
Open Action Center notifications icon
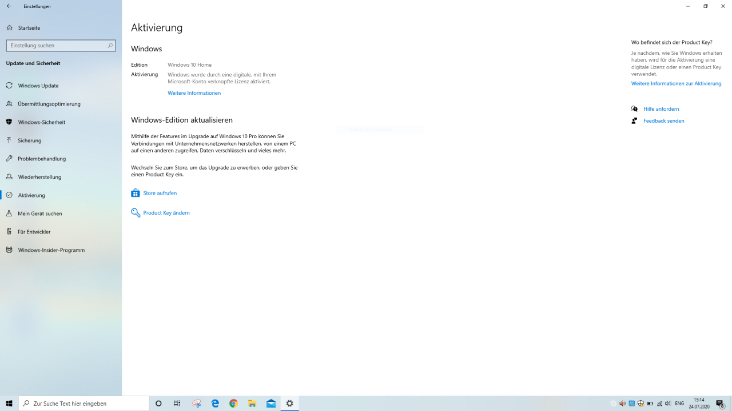[x=721, y=404]
